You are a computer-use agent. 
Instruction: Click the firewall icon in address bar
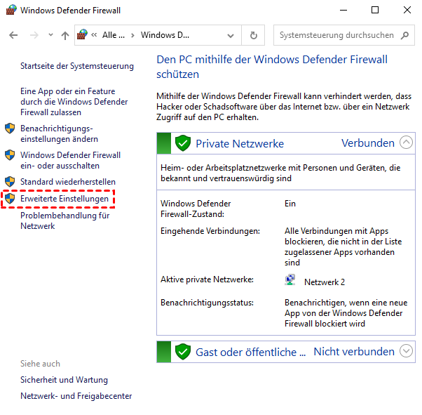(x=82, y=35)
